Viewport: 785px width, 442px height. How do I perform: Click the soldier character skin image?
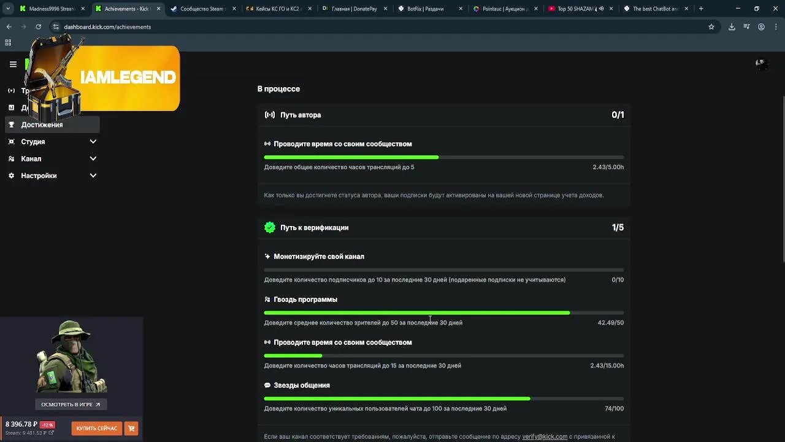click(x=71, y=357)
